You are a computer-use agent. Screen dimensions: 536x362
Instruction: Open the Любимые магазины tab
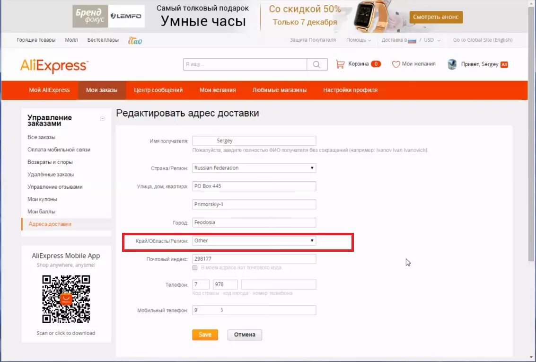tap(279, 90)
